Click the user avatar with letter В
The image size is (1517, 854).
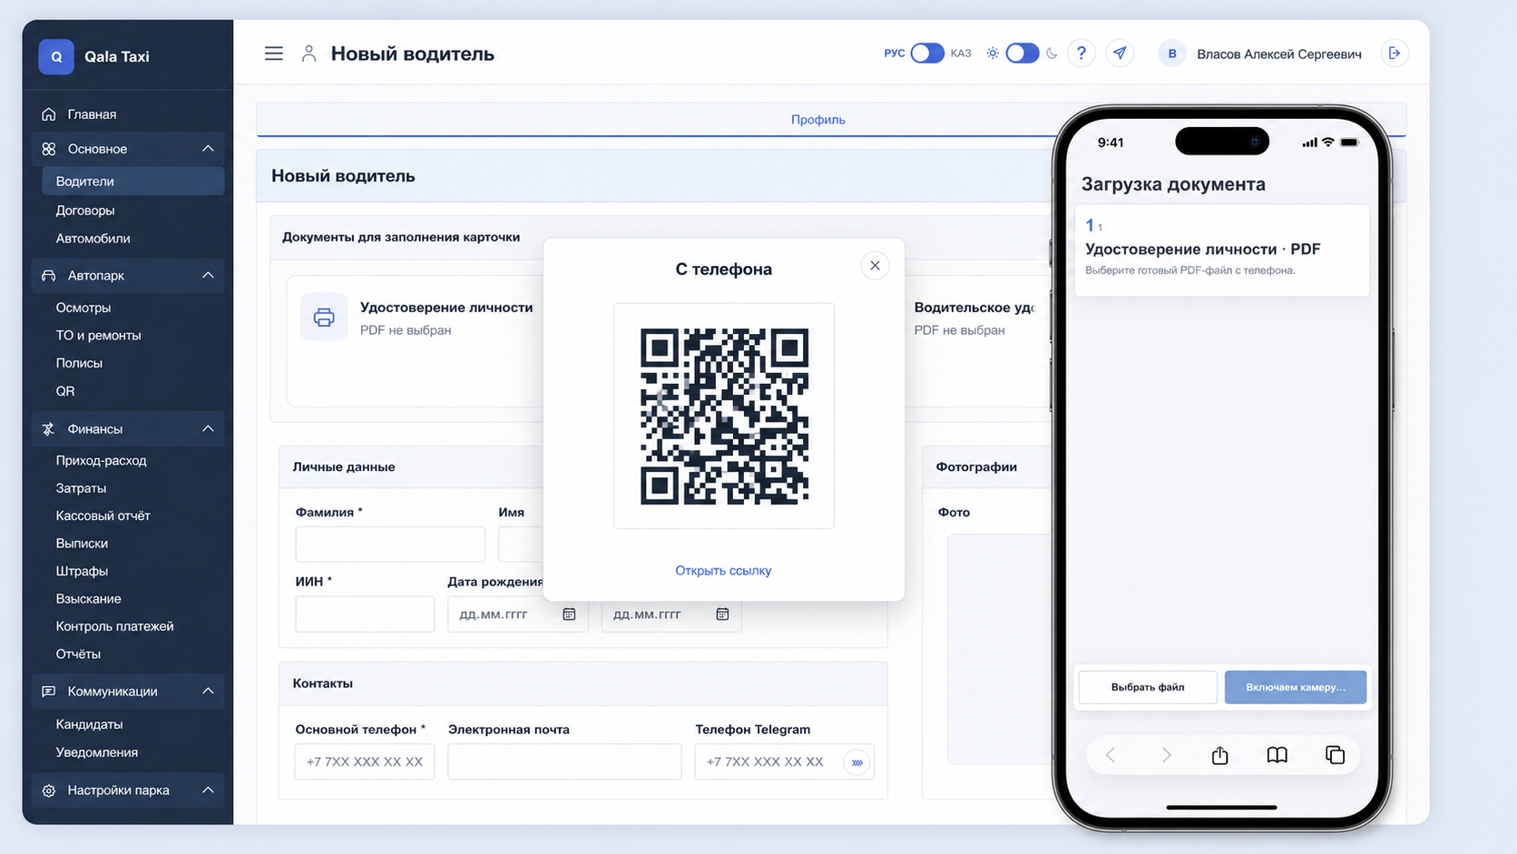pyautogui.click(x=1171, y=54)
